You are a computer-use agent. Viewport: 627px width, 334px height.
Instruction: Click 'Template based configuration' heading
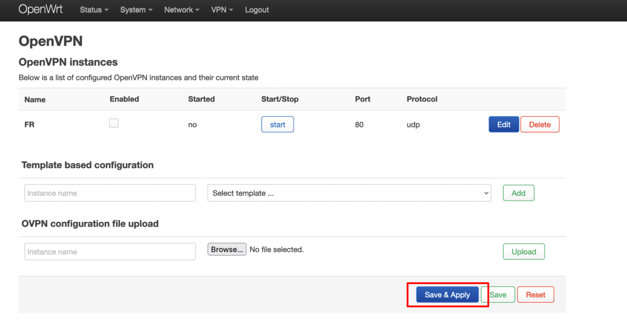[x=88, y=165]
